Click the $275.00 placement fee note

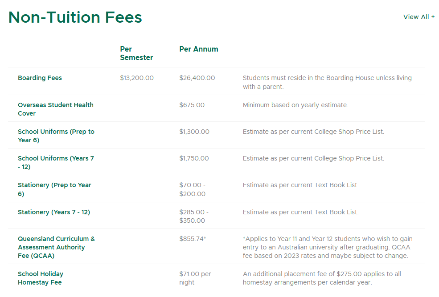coord(321,278)
